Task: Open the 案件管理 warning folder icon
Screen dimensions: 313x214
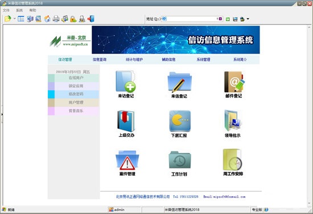Action: 127,160
